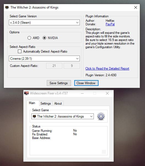Click the author name Helifax
Screen dimensions: 145x166
pos(110,21)
